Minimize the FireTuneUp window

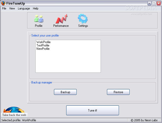[149, 3]
